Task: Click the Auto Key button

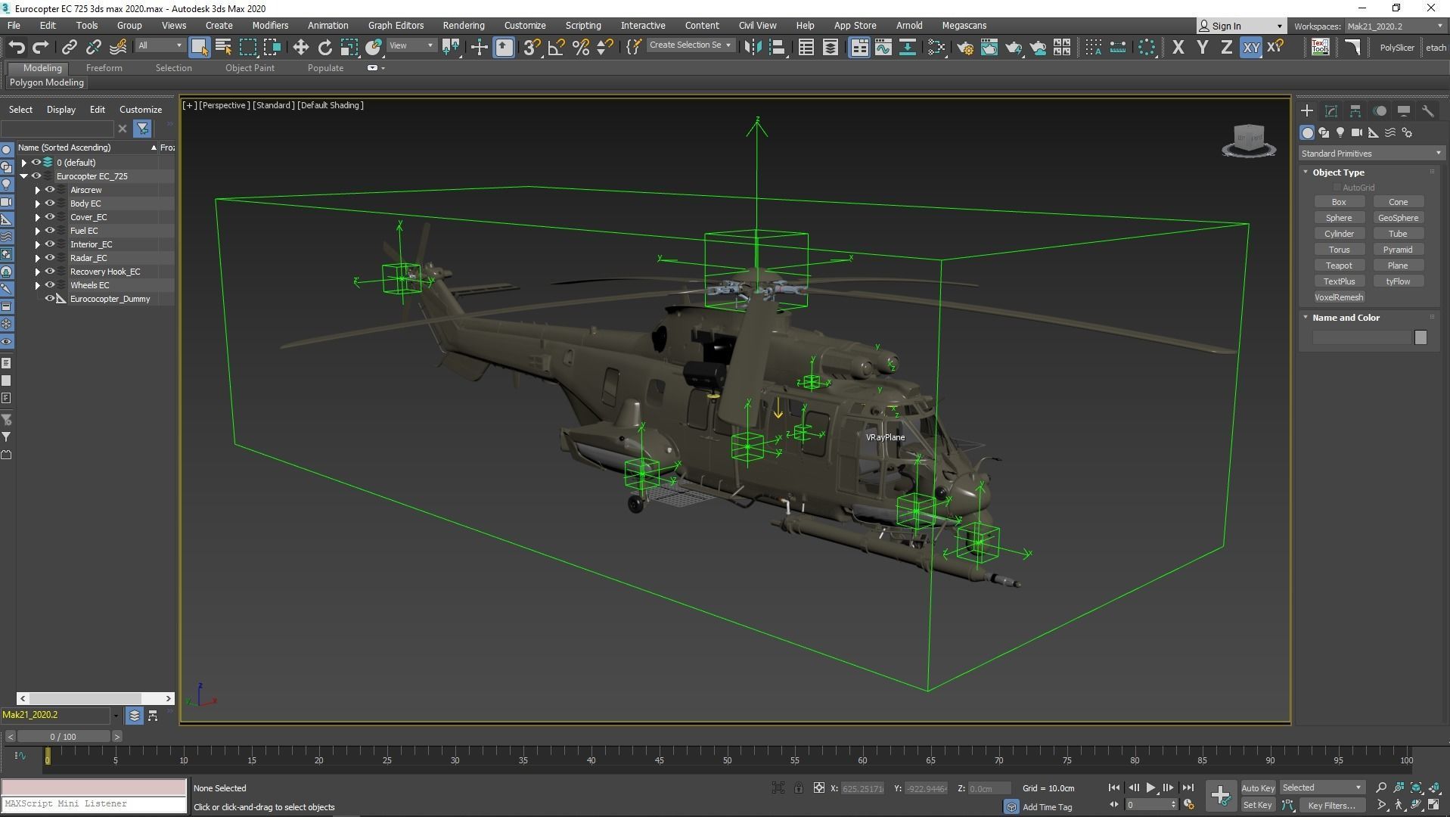Action: 1258,788
